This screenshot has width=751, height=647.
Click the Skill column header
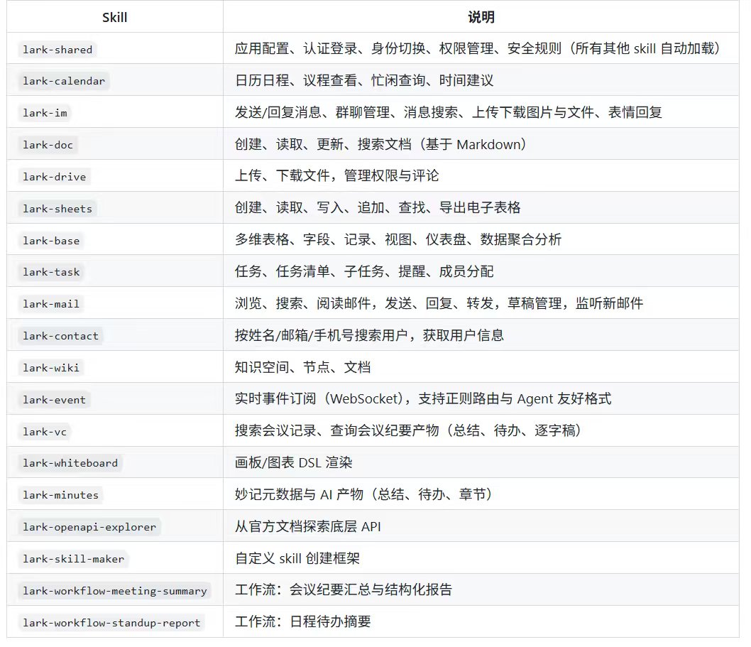[x=114, y=18]
